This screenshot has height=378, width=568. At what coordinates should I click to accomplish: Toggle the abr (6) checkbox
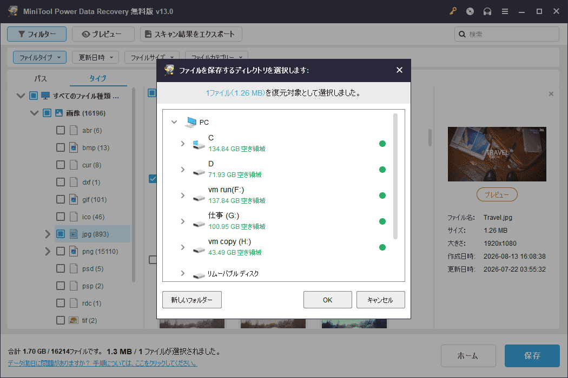point(61,130)
